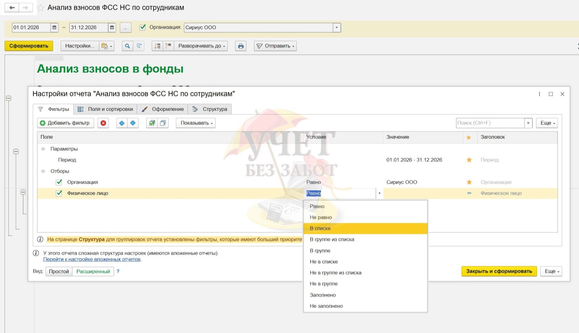The image size is (579, 333).
Task: Add report to favorites with the star icon
Action: click(40, 8)
